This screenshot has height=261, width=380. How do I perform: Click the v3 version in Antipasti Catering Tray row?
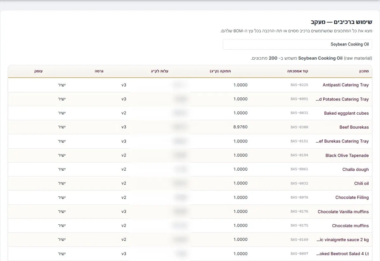pos(124,85)
